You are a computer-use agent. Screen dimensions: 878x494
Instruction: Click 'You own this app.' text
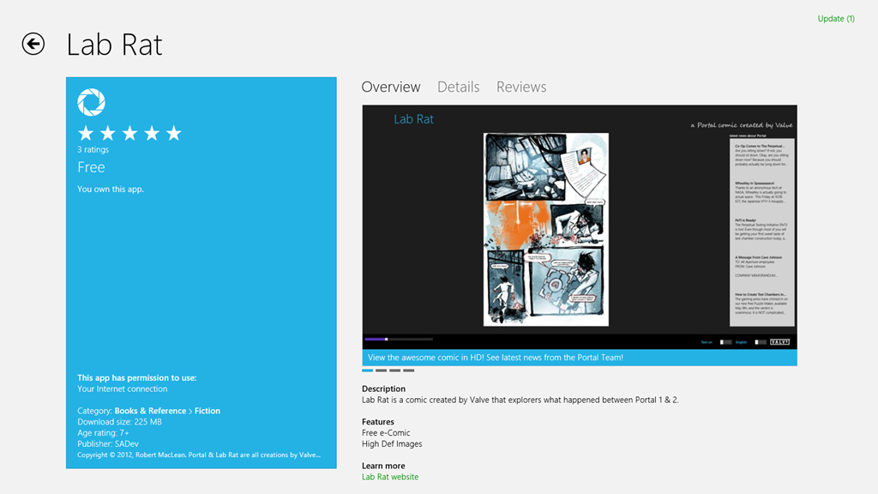coord(111,189)
